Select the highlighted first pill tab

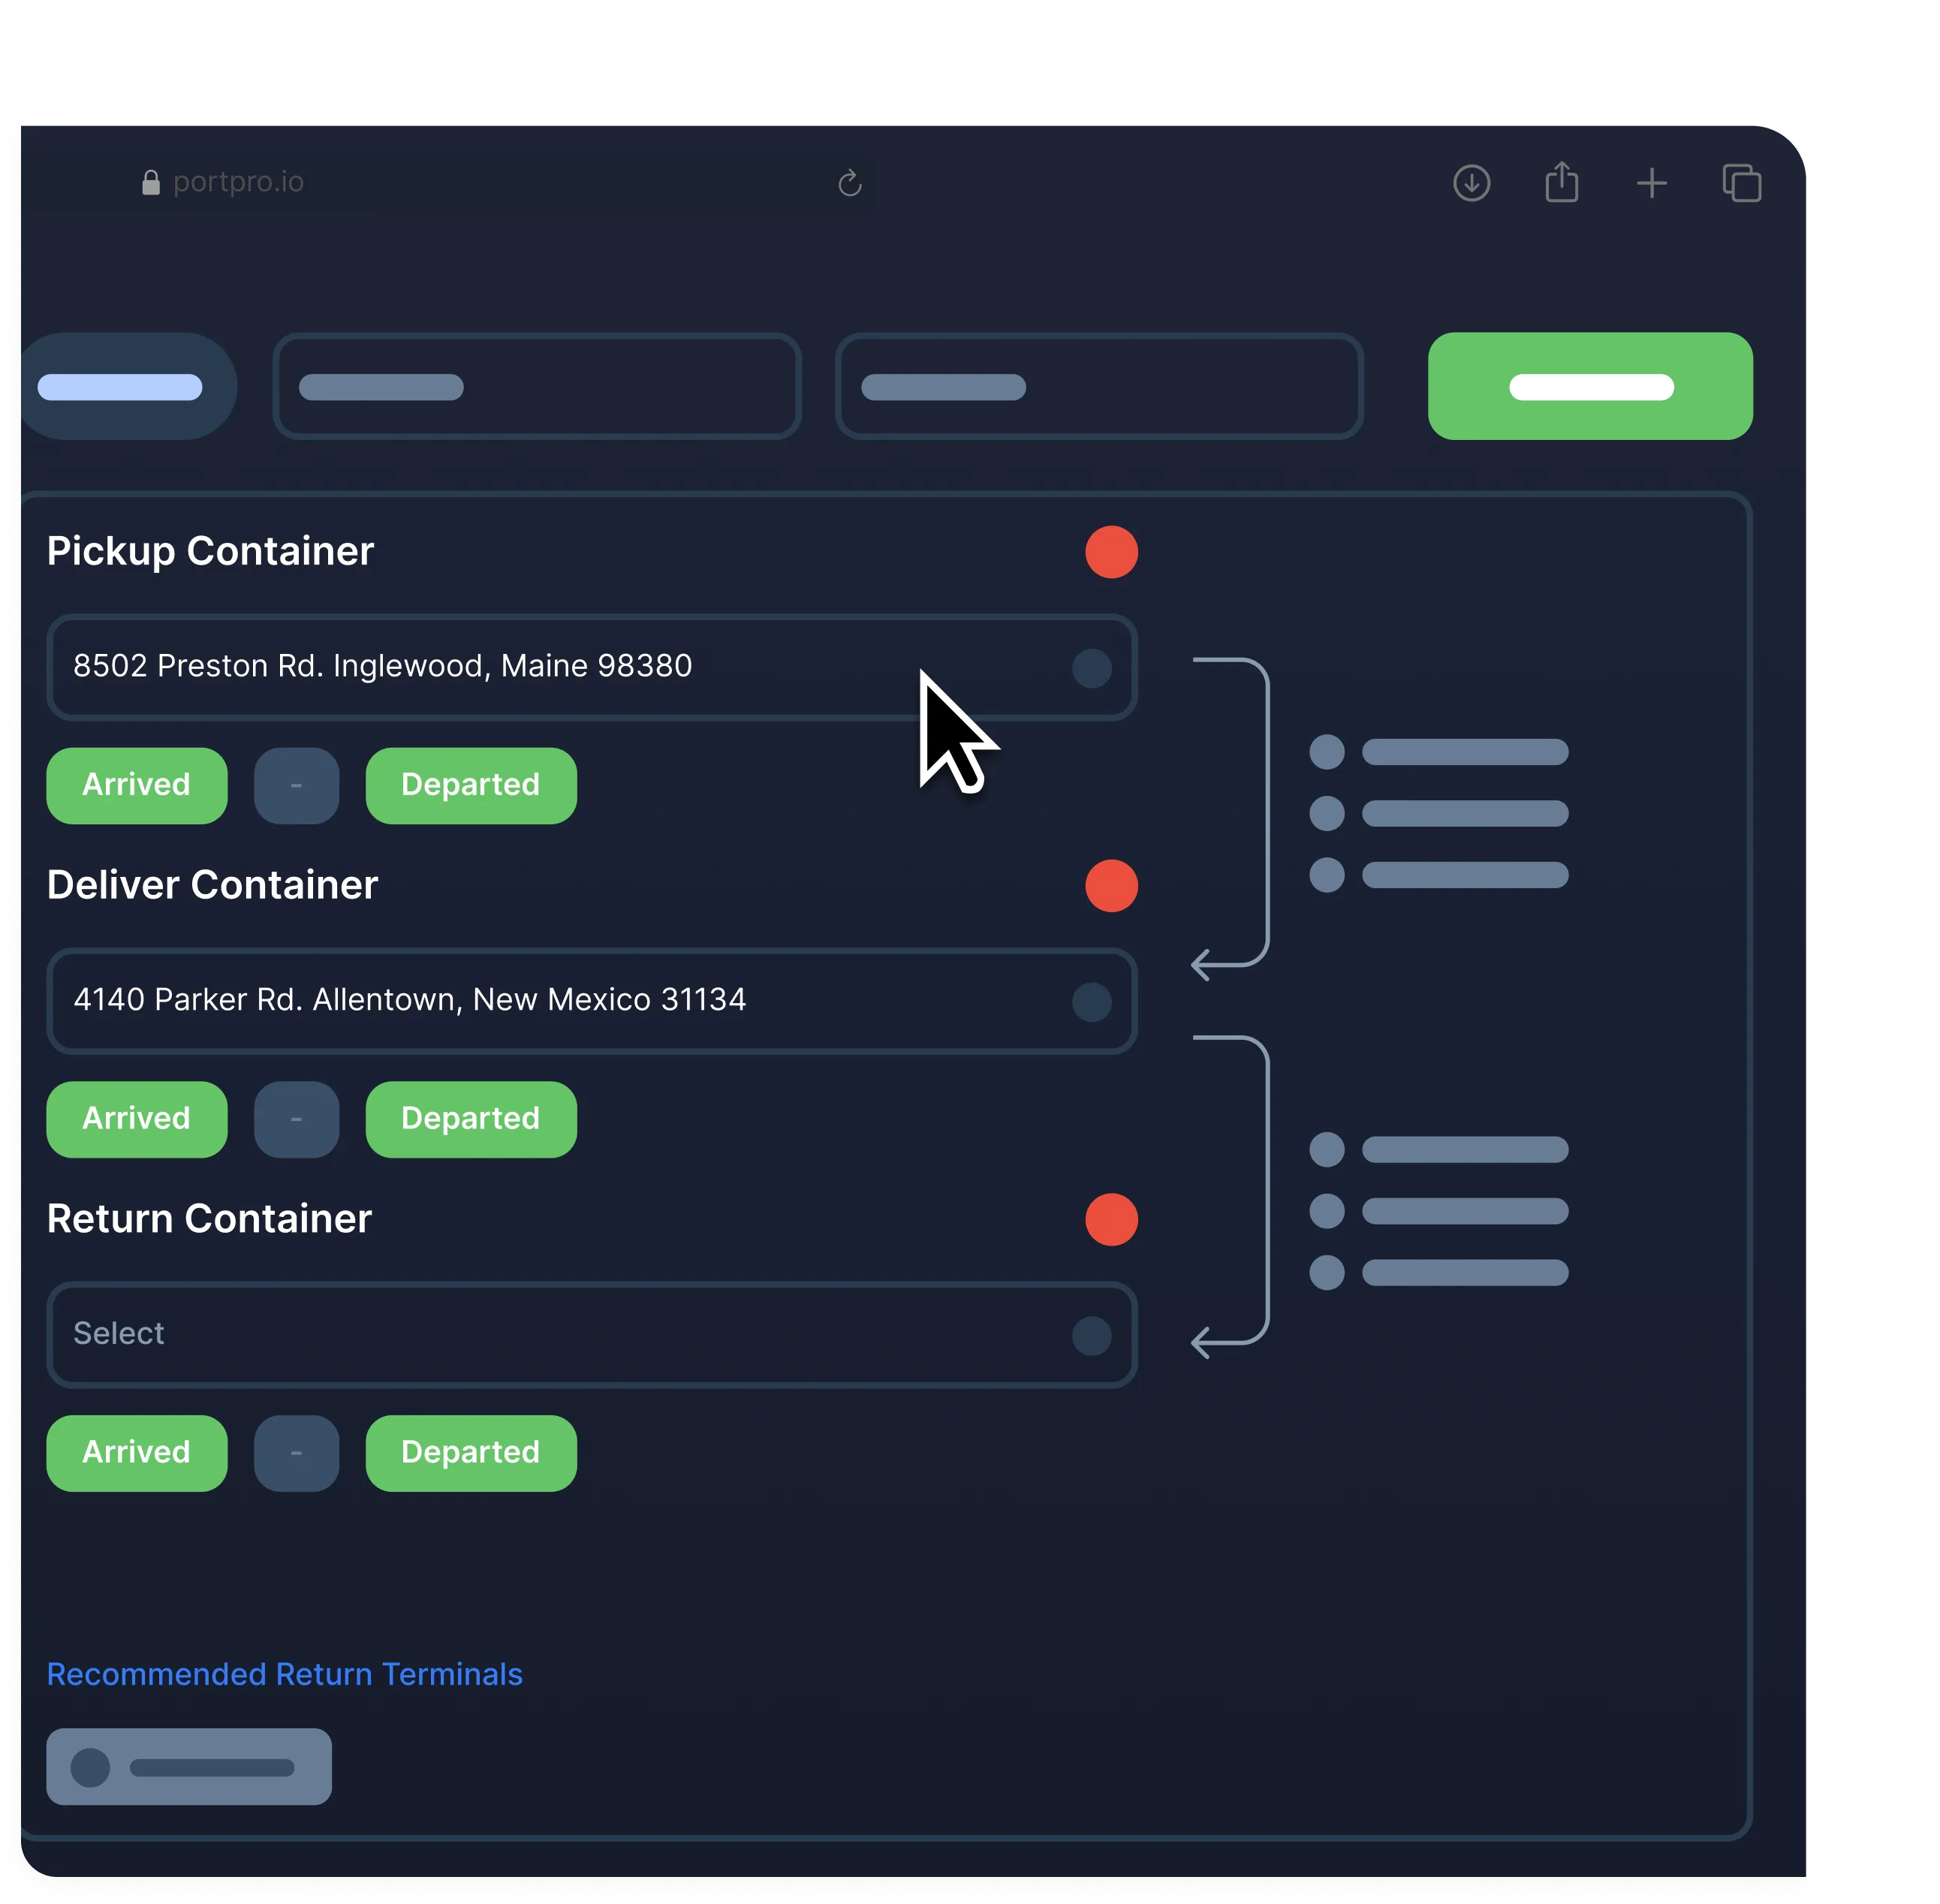point(120,387)
